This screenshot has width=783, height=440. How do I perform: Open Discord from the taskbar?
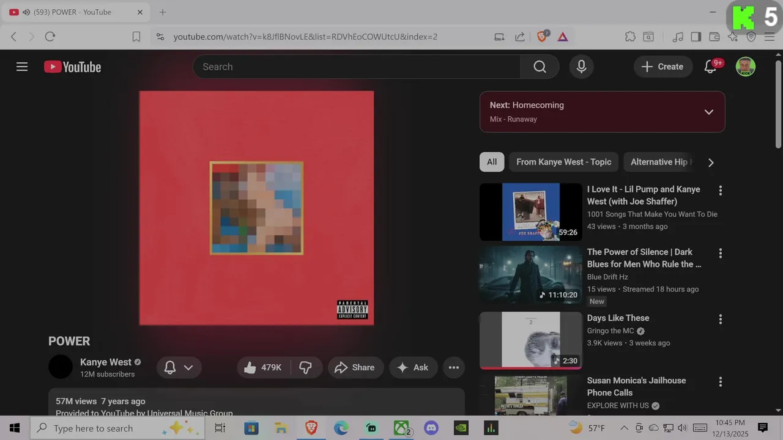(x=431, y=428)
